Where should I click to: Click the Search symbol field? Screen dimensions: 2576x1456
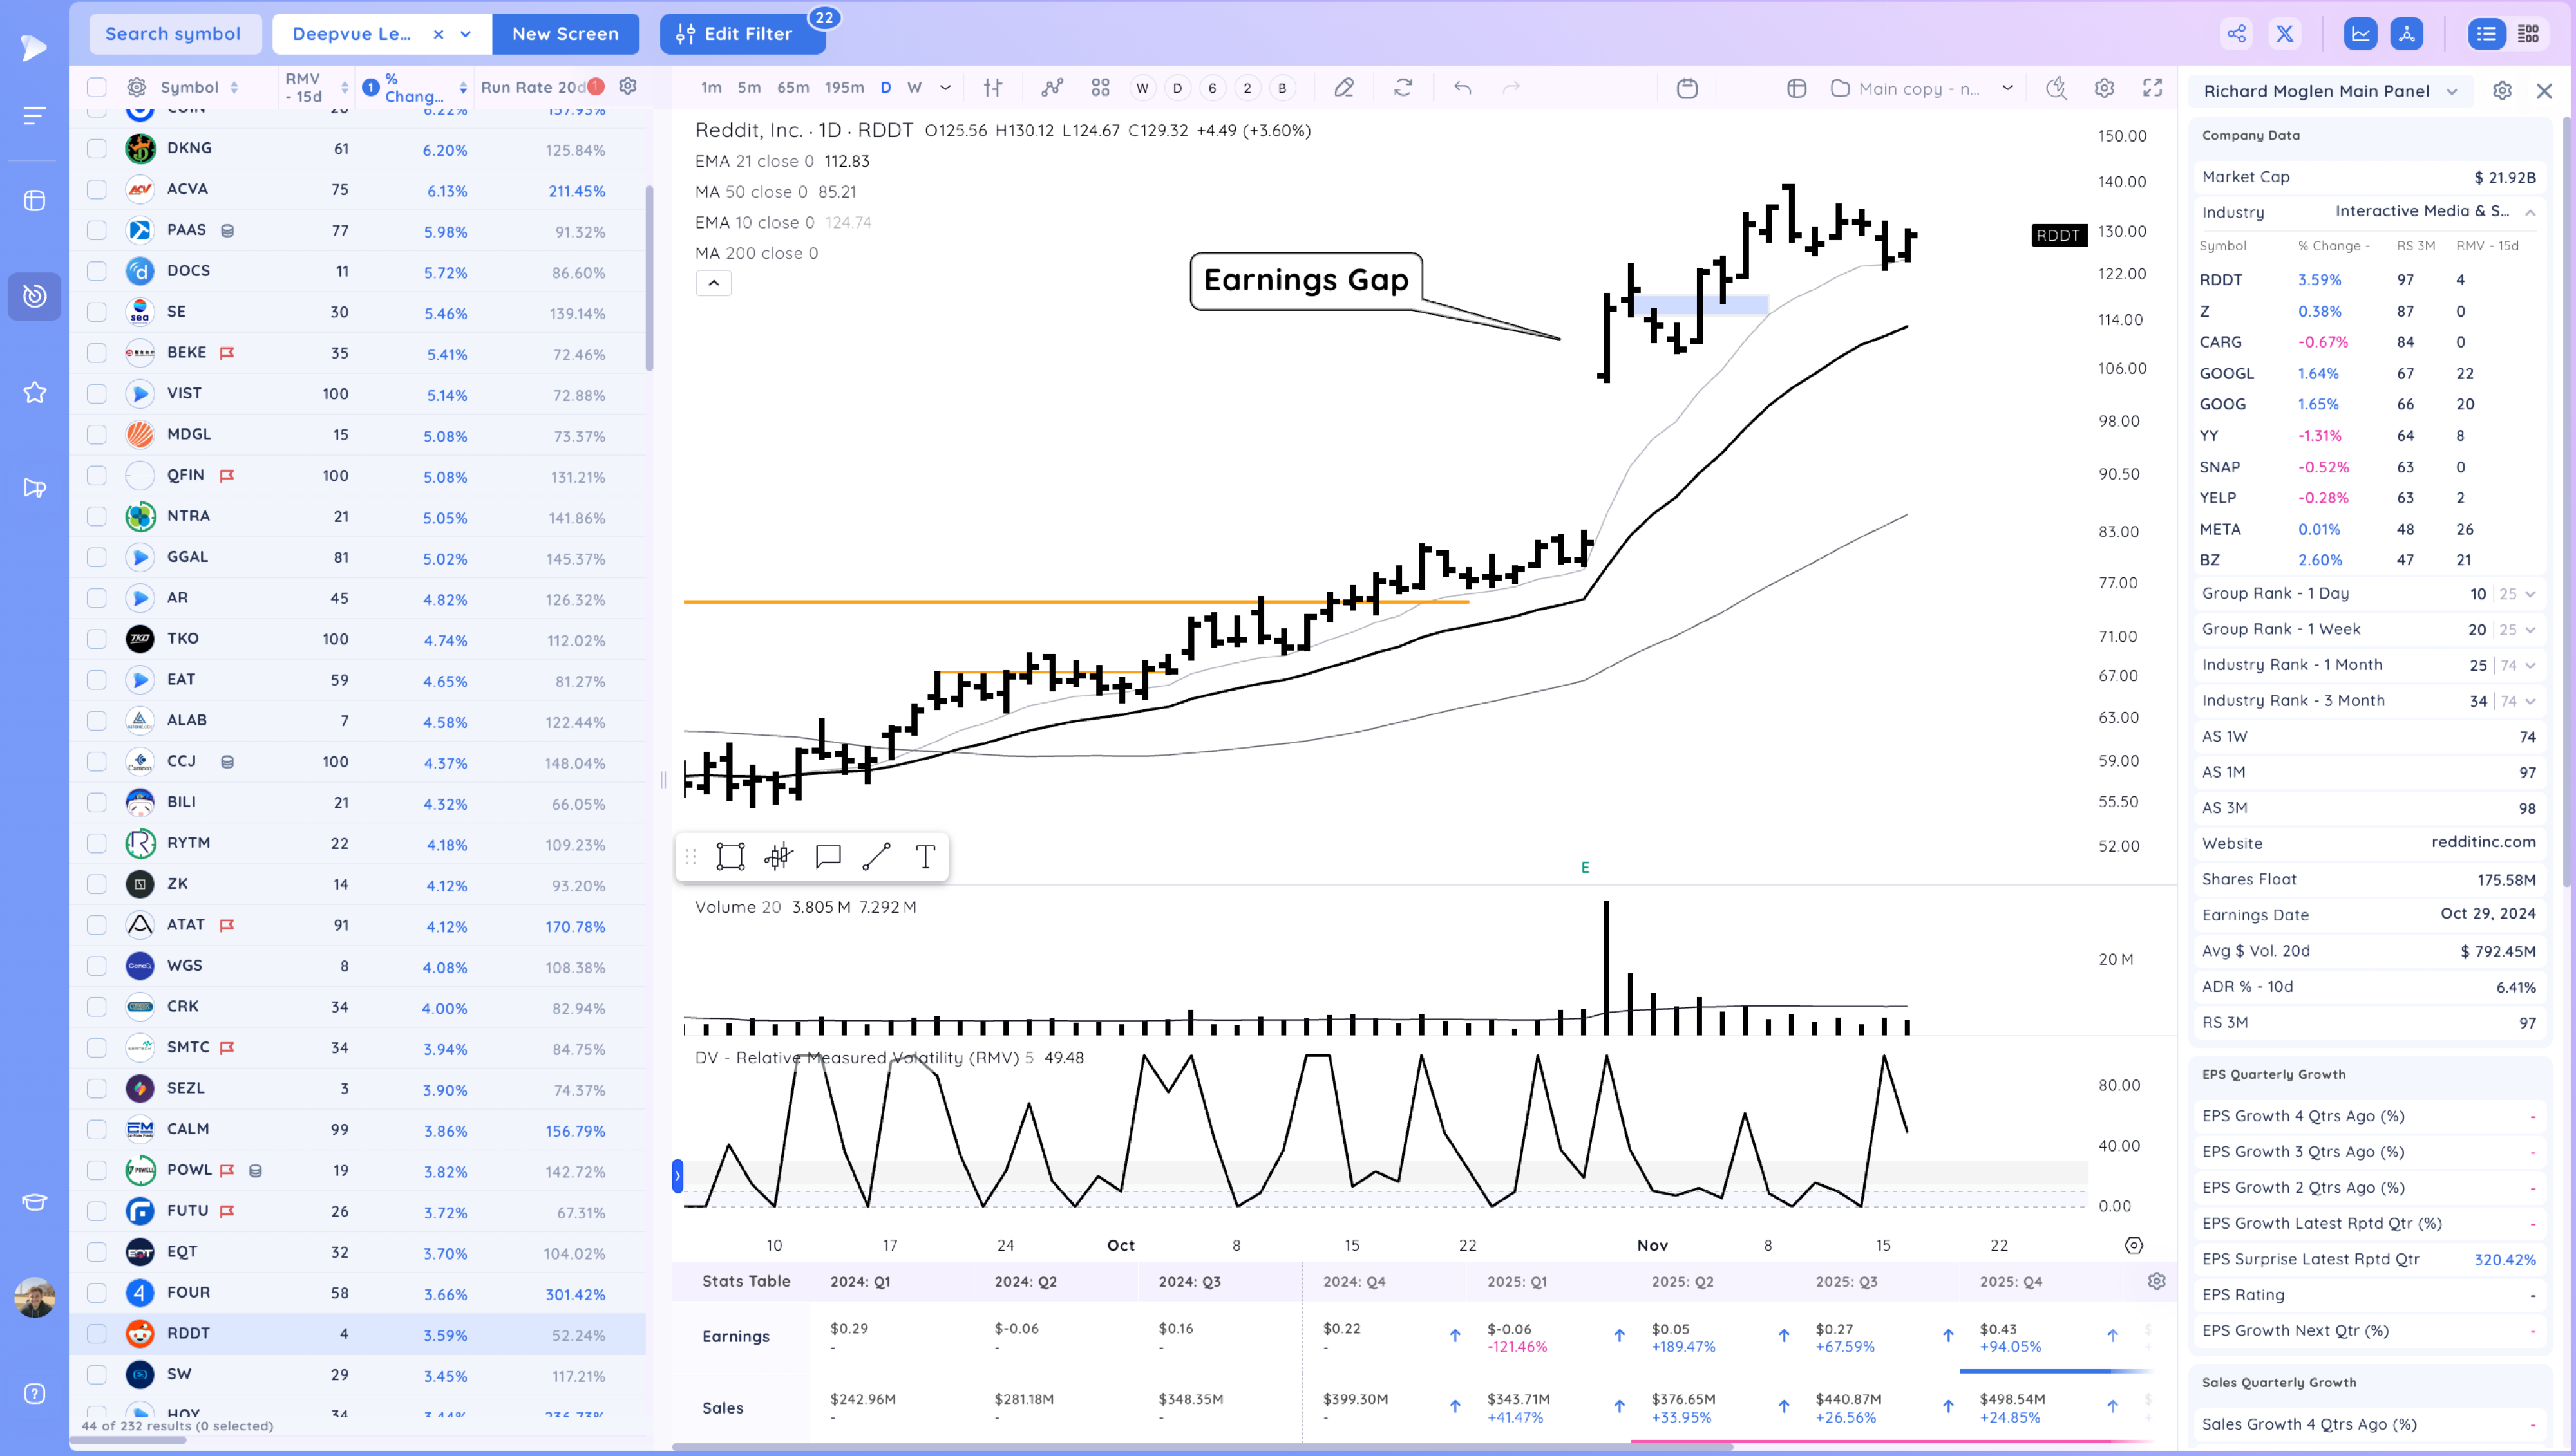click(175, 34)
